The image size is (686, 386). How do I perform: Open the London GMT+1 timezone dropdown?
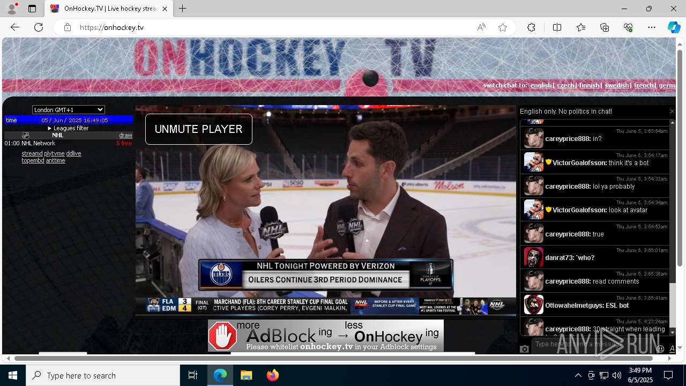click(x=69, y=110)
